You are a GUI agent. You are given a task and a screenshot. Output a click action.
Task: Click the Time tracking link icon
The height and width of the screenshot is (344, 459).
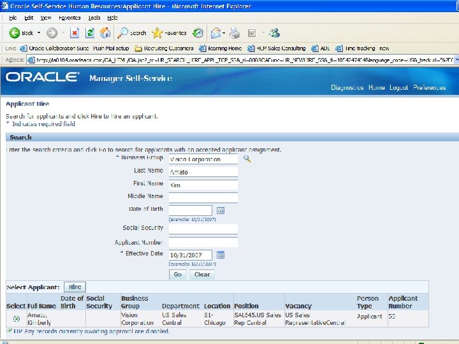[x=339, y=48]
